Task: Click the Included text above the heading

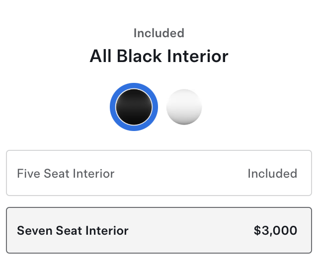Action: 159,33
